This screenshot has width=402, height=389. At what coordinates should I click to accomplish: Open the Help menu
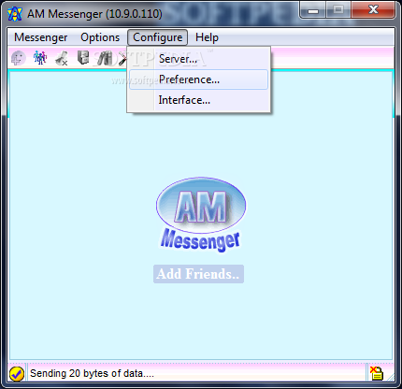click(207, 37)
